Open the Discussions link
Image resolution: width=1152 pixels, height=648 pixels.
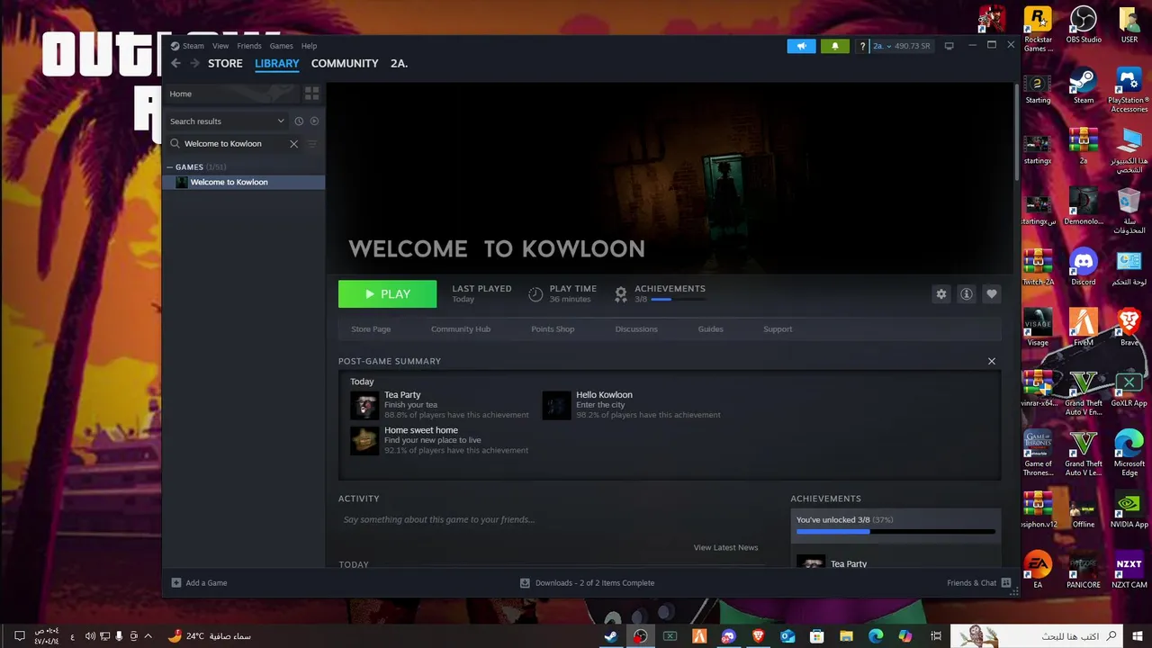coord(636,329)
